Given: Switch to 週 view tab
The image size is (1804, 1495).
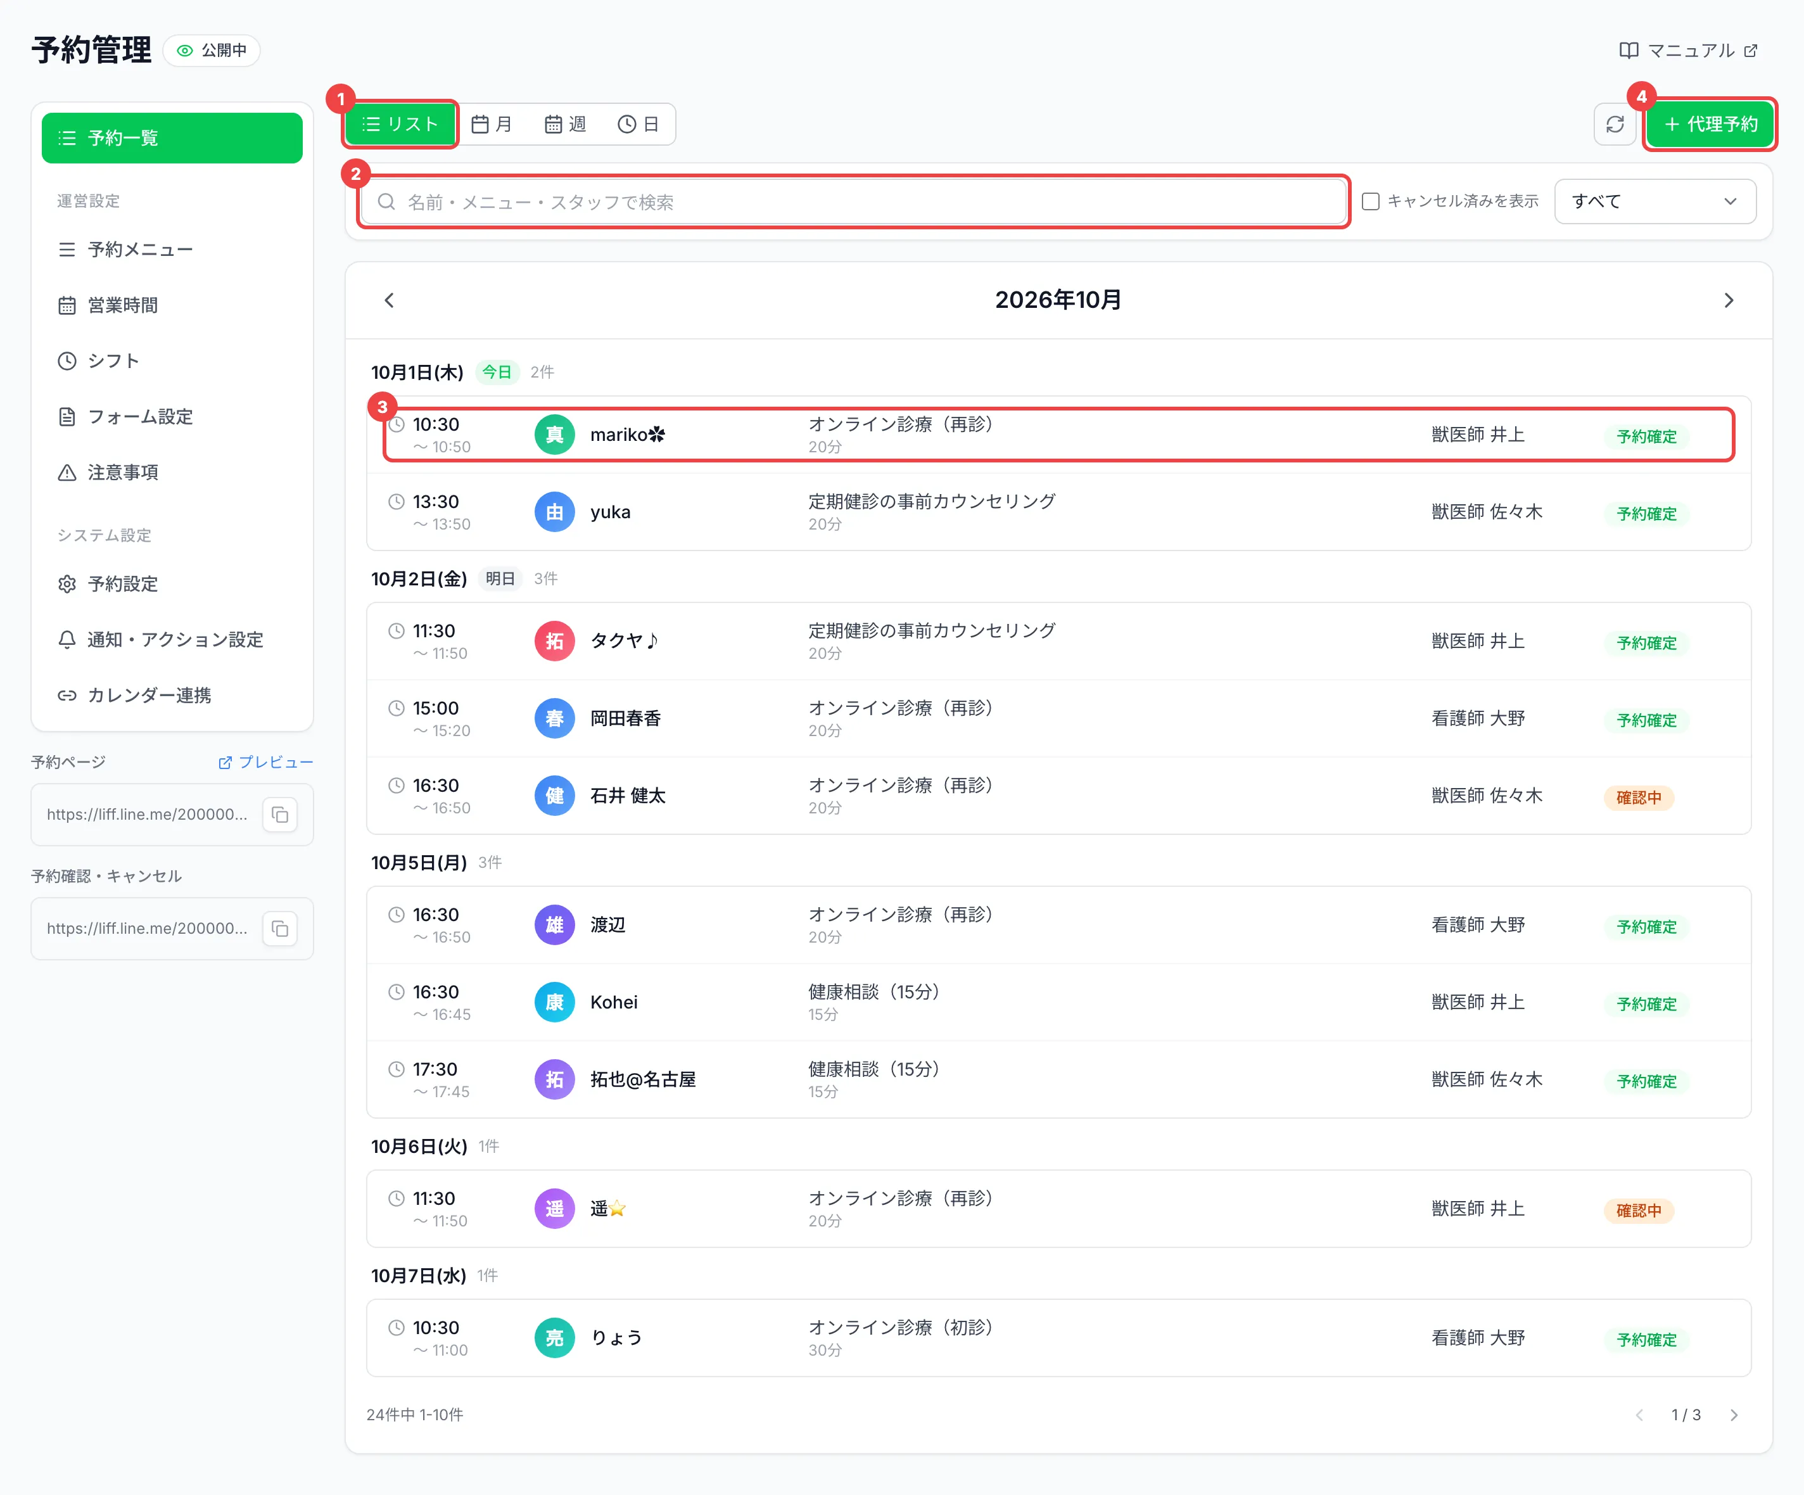Looking at the screenshot, I should pos(565,125).
